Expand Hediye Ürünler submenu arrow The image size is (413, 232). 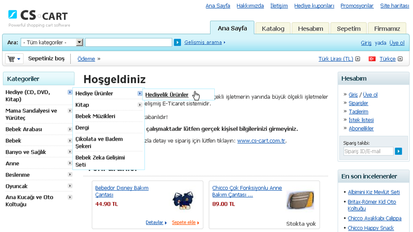139,94
